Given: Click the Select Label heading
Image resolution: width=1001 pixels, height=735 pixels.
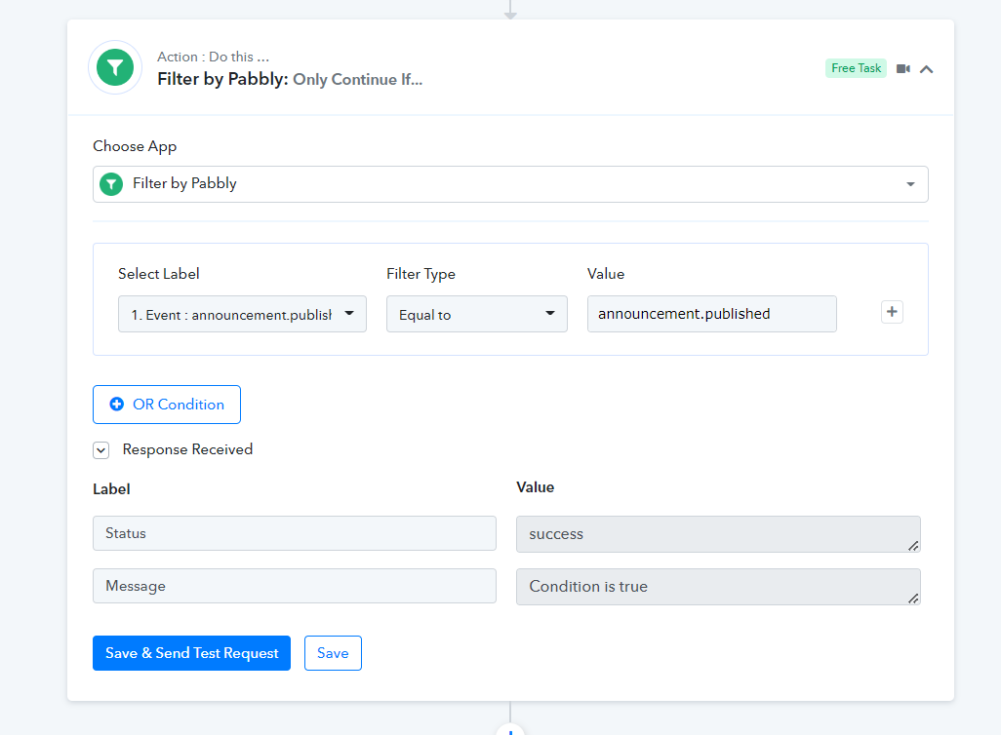Looking at the screenshot, I should (159, 274).
